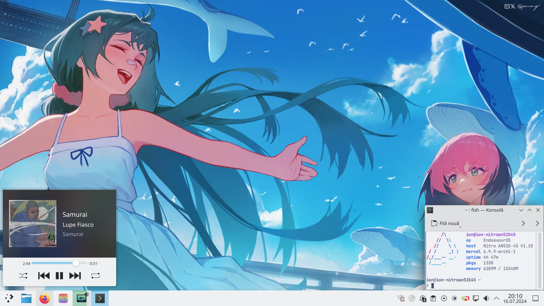544x306 pixels.
Task: Pause the Samurai track
Action: click(x=59, y=276)
